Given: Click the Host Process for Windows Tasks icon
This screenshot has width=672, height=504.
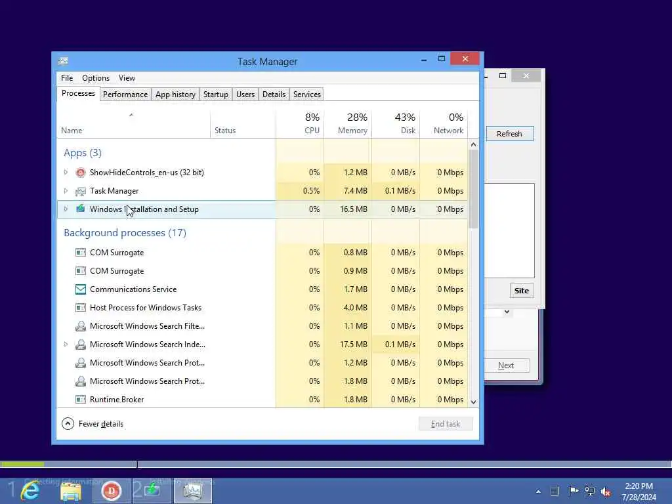Looking at the screenshot, I should 80,308.
